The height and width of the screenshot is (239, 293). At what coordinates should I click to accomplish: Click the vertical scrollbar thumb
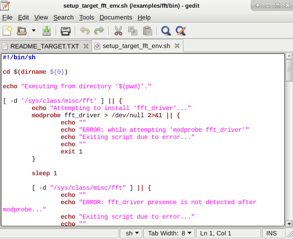tap(289, 70)
